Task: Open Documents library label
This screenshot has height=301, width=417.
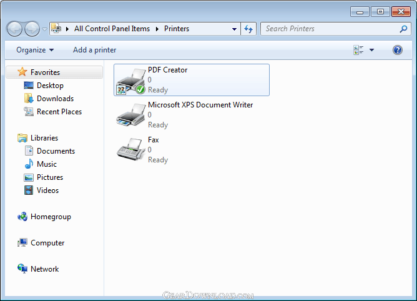Action: [x=56, y=151]
